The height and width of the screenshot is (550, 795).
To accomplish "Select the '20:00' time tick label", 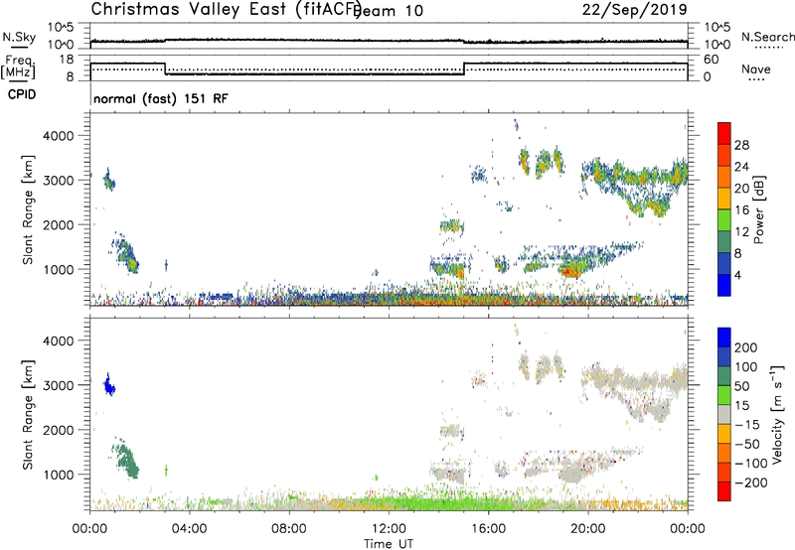I will pyautogui.click(x=587, y=529).
